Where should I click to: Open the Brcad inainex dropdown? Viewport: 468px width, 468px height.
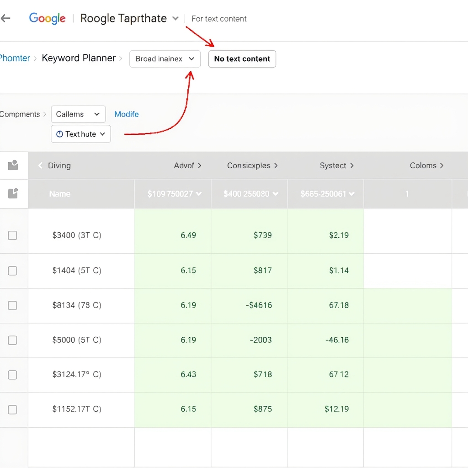(165, 59)
